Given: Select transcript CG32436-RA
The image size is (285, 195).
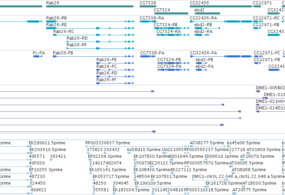Looking at the screenshot, I should [x=221, y=21].
